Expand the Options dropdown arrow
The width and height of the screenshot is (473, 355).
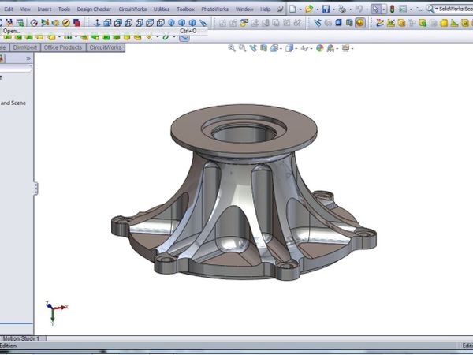click(411, 9)
